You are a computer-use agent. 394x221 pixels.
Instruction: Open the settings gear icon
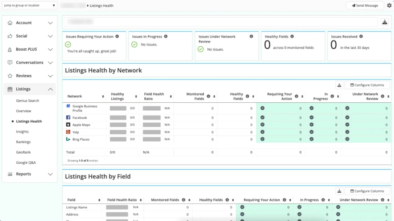389,5
